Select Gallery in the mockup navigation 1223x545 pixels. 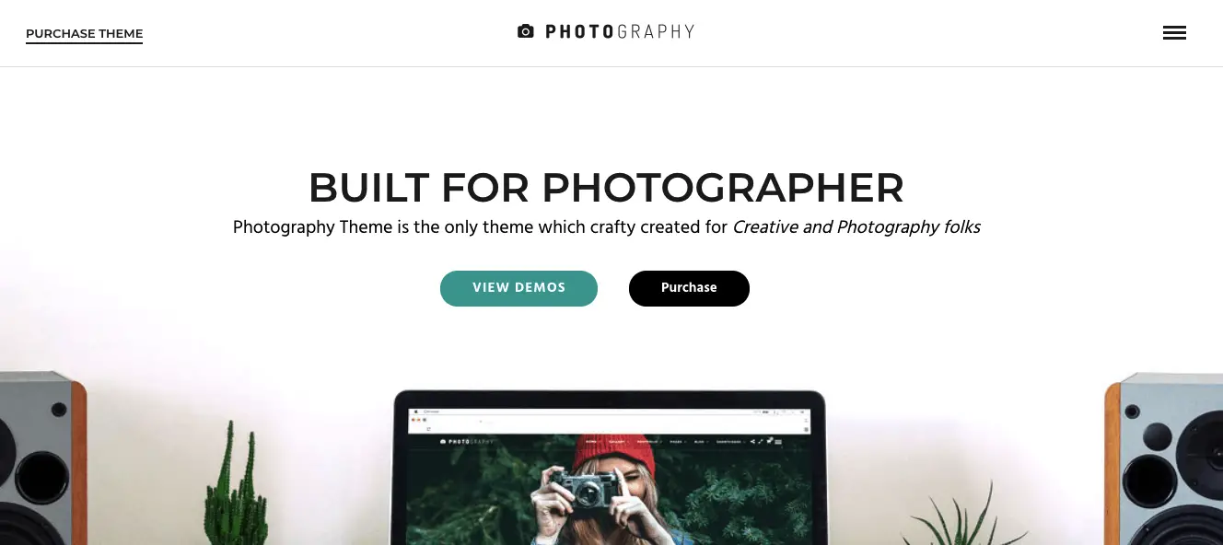click(617, 442)
